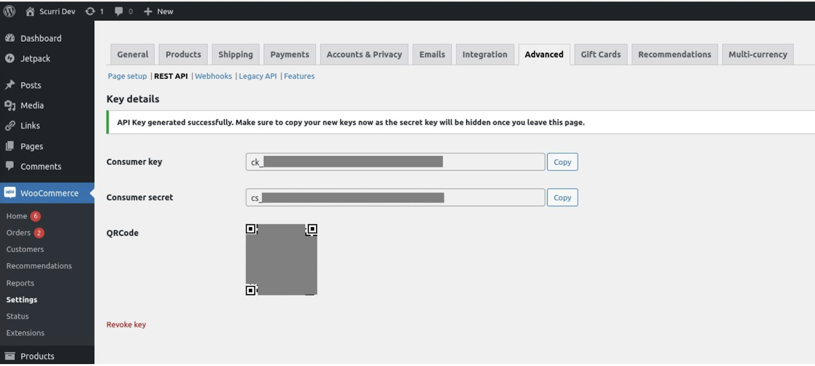Image resolution: width=815 pixels, height=366 pixels.
Task: Click the Jetpack icon in the sidebar
Action: click(10, 58)
